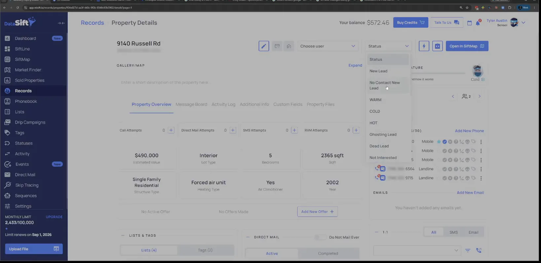The height and width of the screenshot is (263, 541).
Task: Click the Add New Phone link
Action: 469,131
